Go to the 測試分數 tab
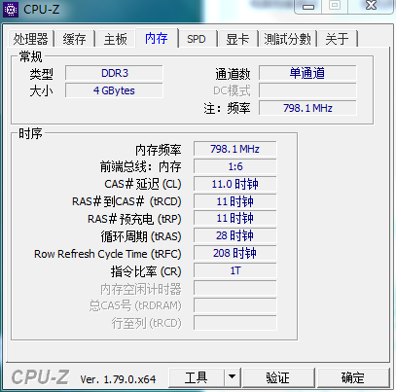This screenshot has width=396, height=392. (x=287, y=39)
